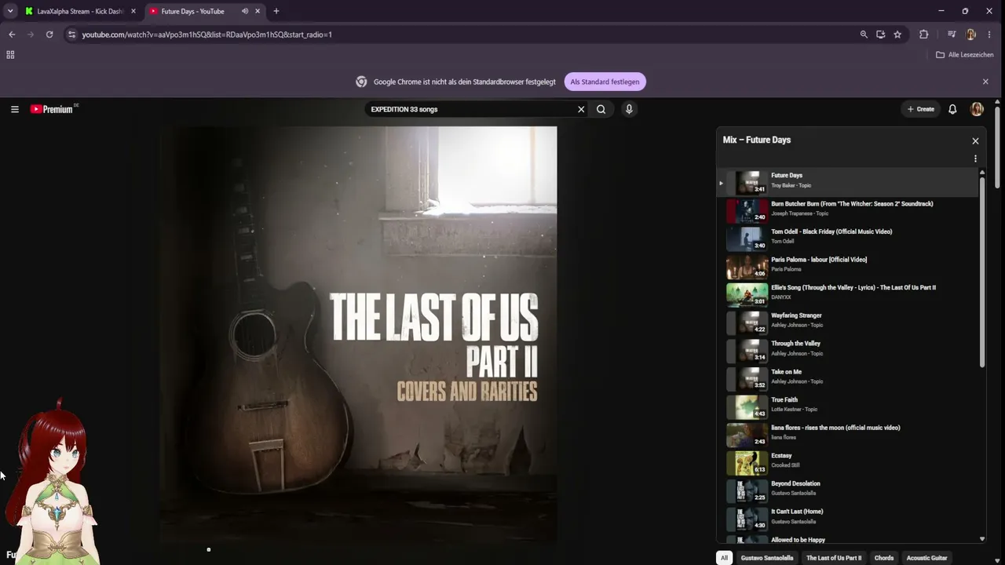Click the video player album art

coord(359,335)
